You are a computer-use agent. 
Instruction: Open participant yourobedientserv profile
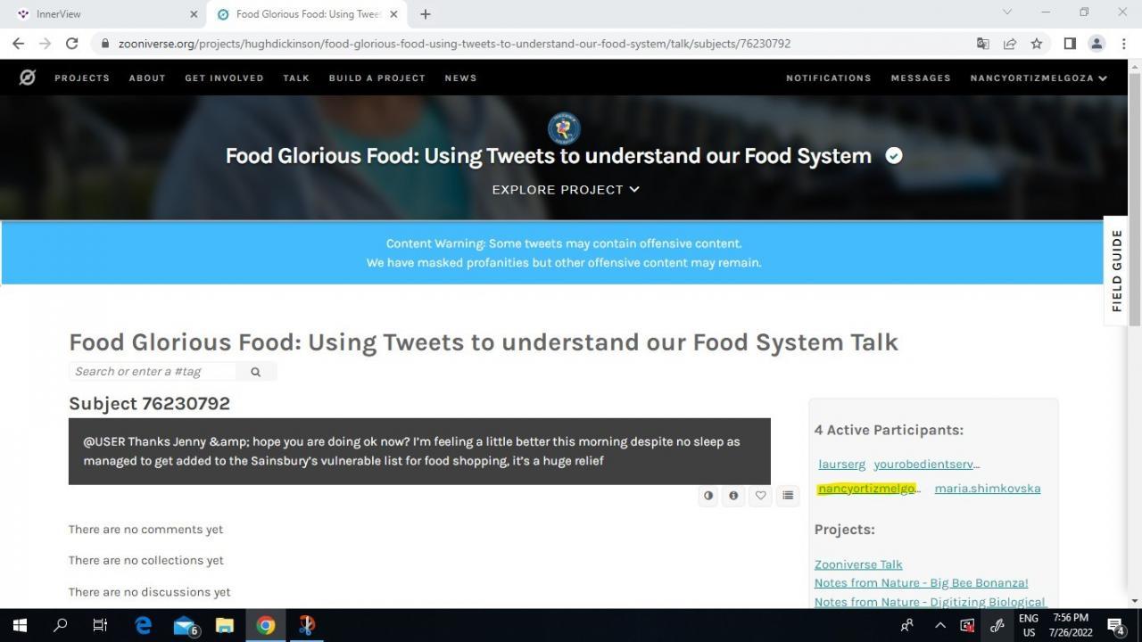point(926,465)
